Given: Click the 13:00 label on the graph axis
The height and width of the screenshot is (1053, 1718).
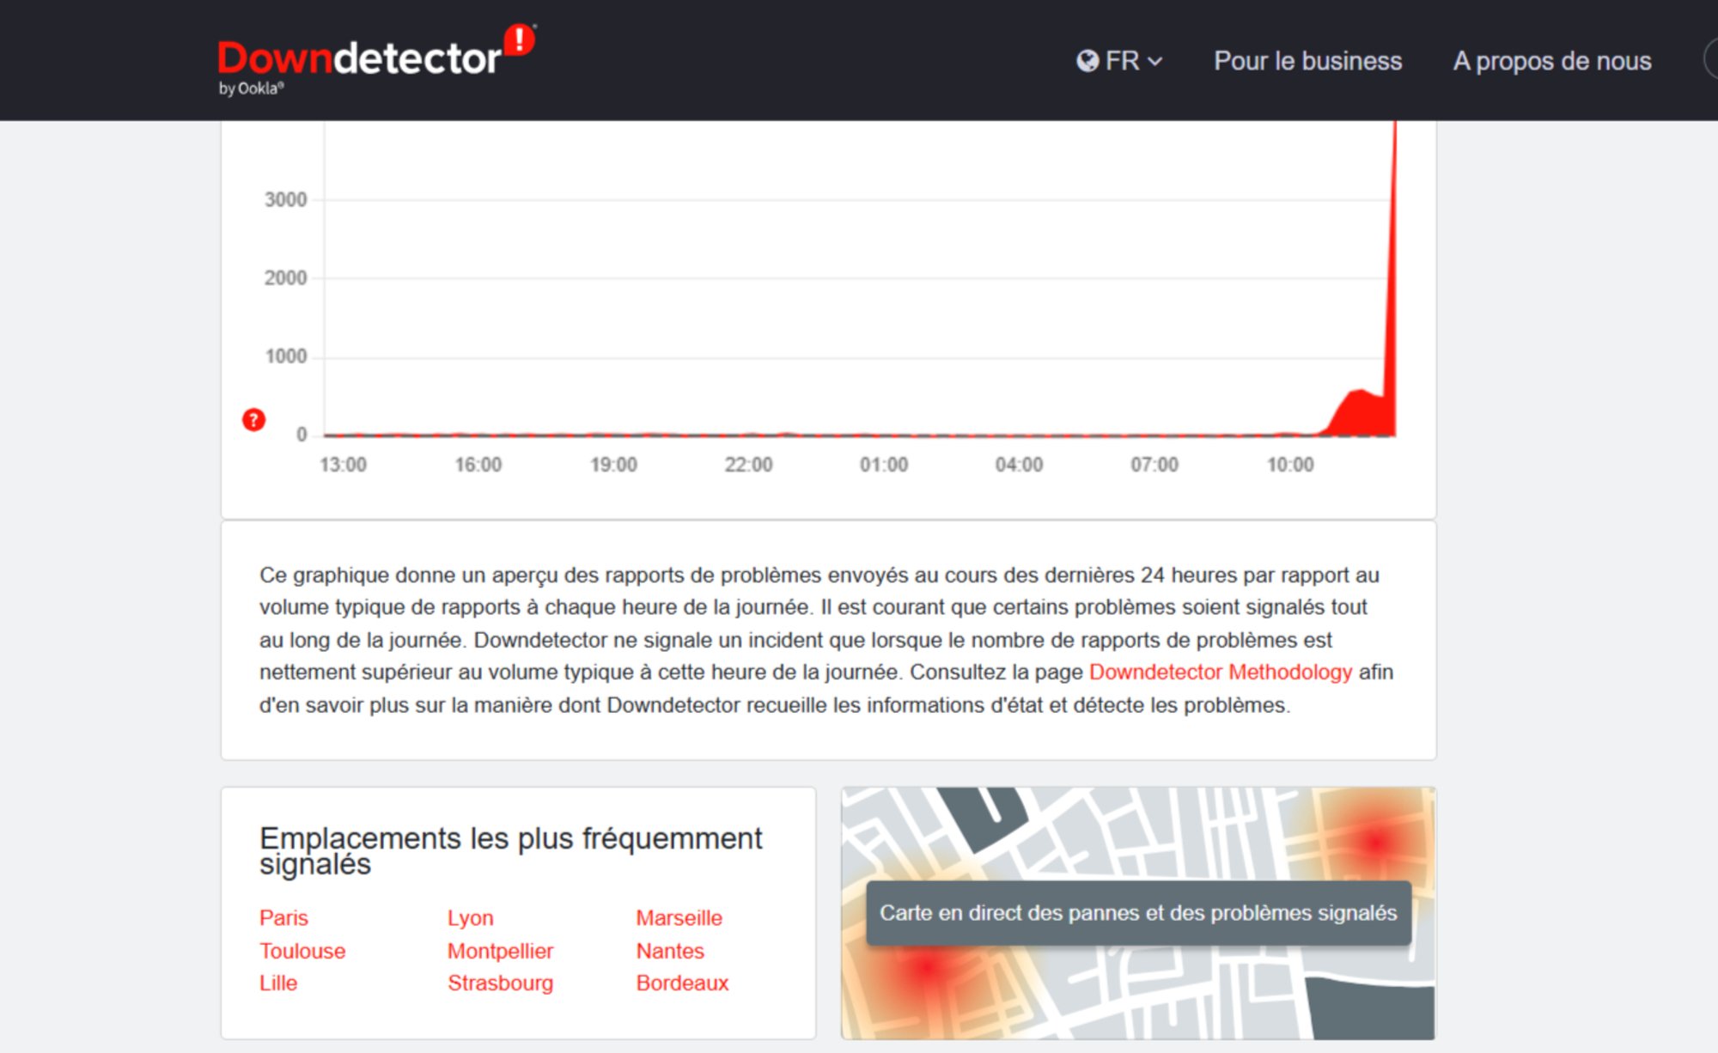Looking at the screenshot, I should (344, 465).
